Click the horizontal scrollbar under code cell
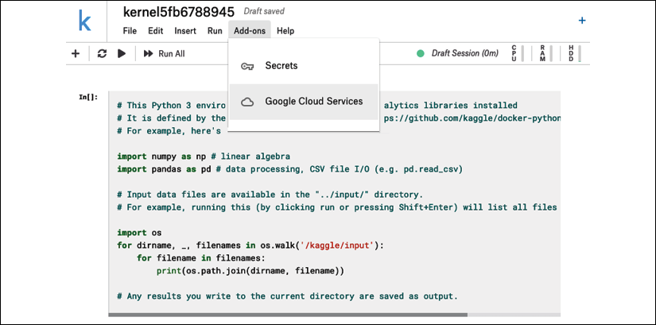This screenshot has width=656, height=325. pyautogui.click(x=288, y=315)
